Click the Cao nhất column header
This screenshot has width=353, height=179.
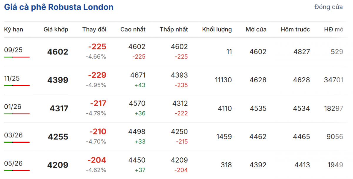tap(133, 29)
